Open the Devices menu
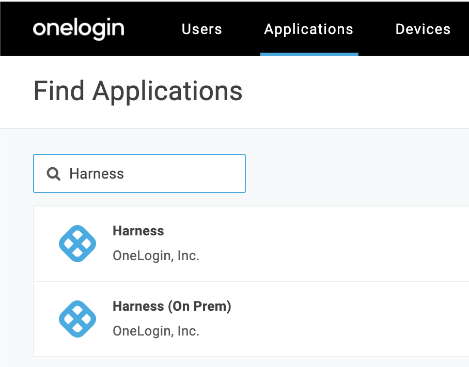The height and width of the screenshot is (367, 469). (x=423, y=29)
